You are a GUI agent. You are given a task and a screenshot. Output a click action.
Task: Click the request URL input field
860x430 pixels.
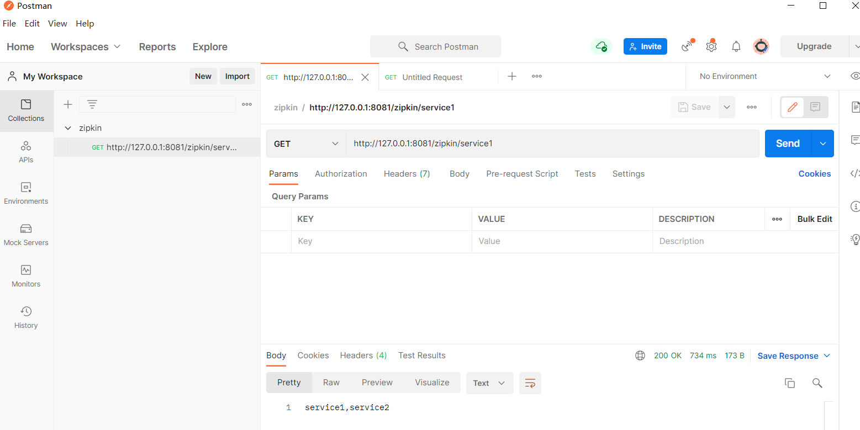click(x=552, y=144)
